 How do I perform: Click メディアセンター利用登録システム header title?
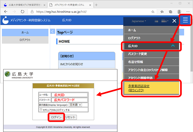click(30, 20)
